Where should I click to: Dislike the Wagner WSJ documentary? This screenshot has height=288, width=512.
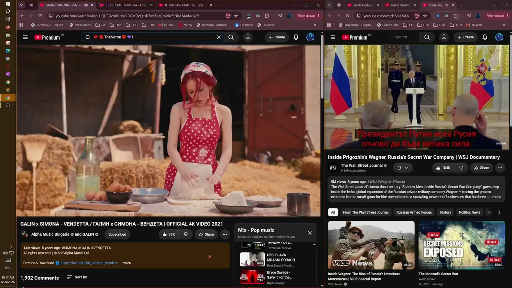point(461,168)
